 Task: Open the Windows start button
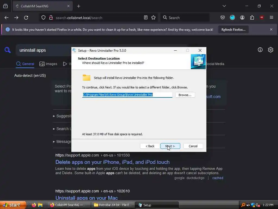pos(13,205)
